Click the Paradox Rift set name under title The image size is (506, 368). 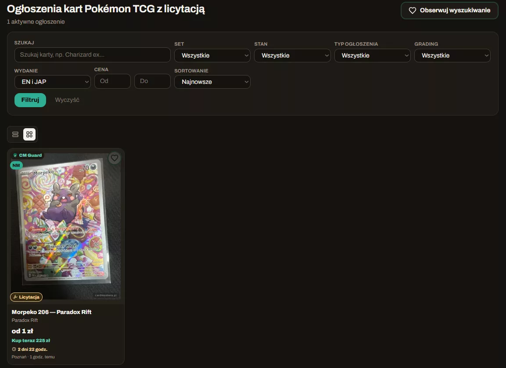click(25, 320)
